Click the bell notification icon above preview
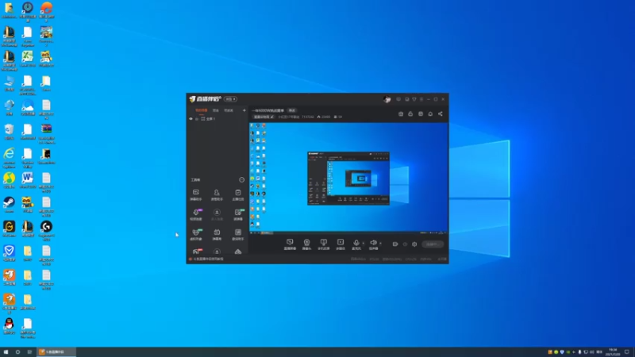This screenshot has height=357, width=635. coord(430,113)
